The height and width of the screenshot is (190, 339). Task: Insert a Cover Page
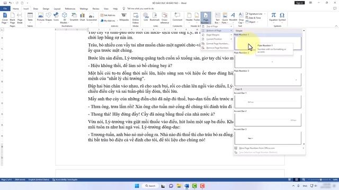point(5,18)
